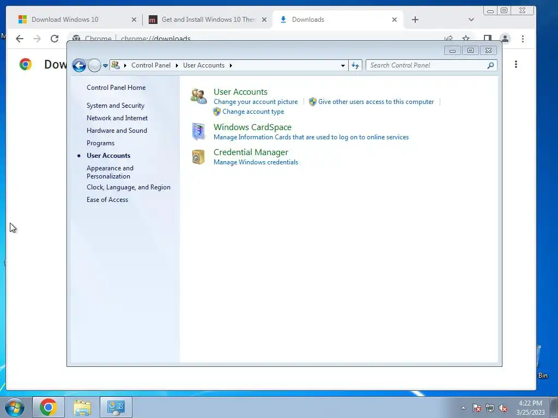Open Chrome three-dot menu
The width and height of the screenshot is (558, 418).
tap(523, 39)
